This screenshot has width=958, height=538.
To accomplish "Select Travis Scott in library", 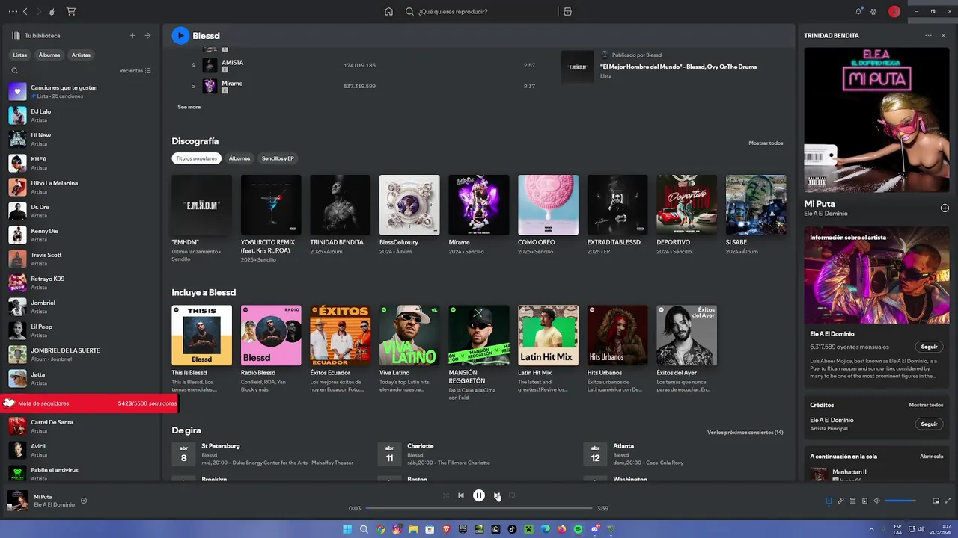I will click(82, 259).
